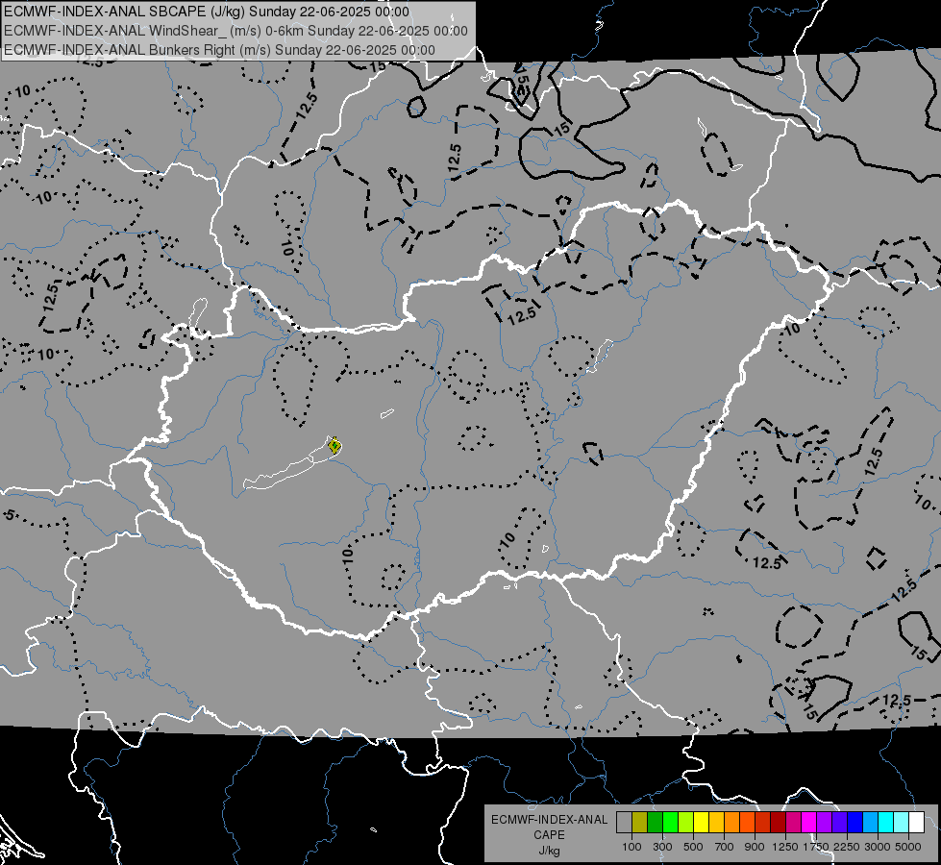Click the 3000 legend value
Screen dimensions: 941x865
click(878, 847)
